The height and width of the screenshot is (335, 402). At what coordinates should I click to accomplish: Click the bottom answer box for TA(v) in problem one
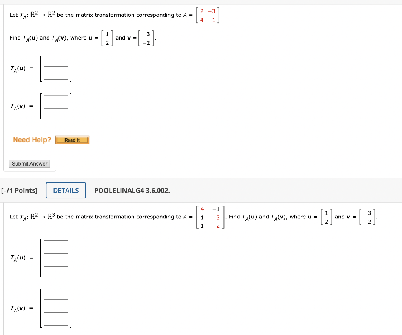[x=56, y=112]
